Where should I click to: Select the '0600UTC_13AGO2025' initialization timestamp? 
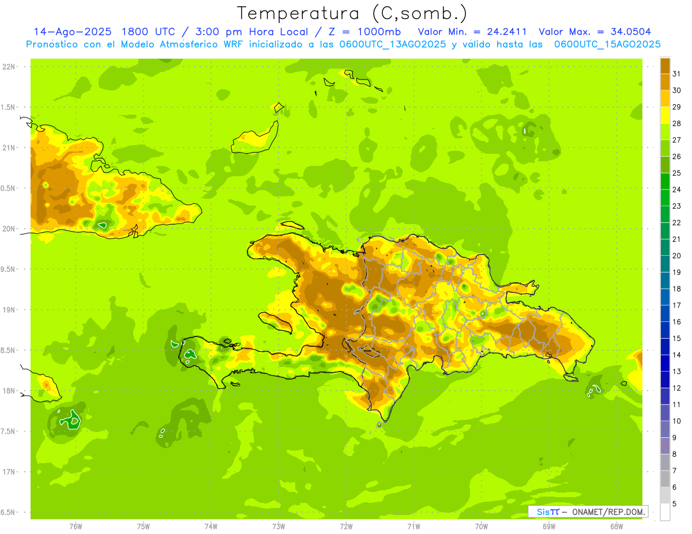click(x=390, y=44)
